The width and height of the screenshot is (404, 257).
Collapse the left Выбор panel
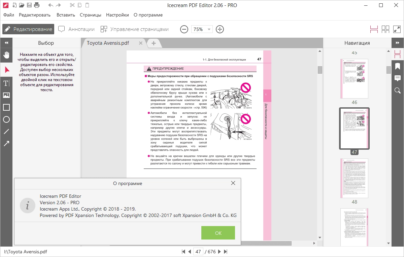click(x=6, y=43)
